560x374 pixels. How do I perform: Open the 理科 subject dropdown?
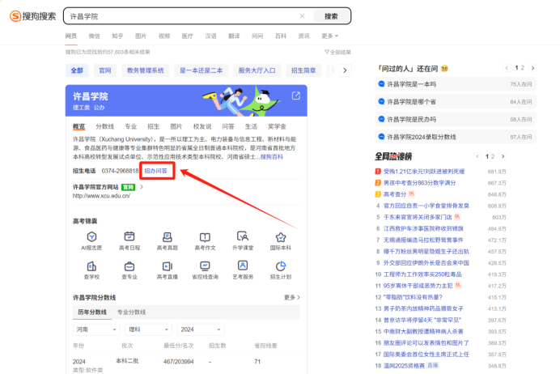pos(149,329)
